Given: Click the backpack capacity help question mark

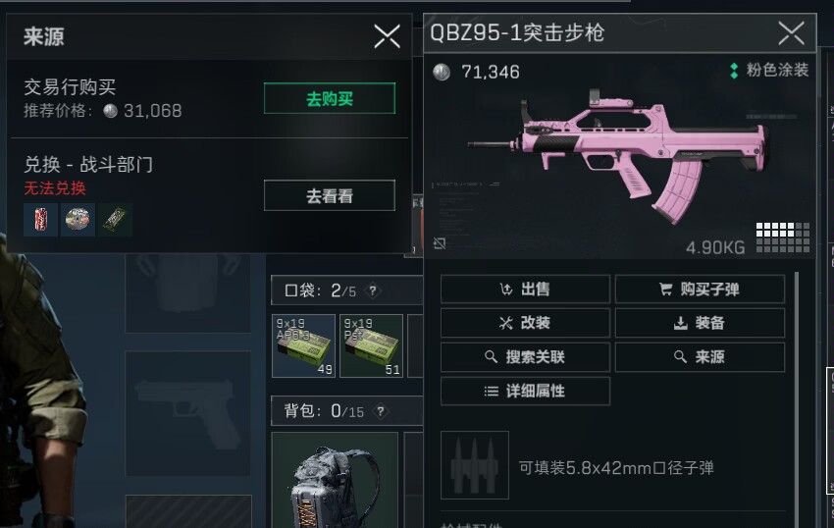Looking at the screenshot, I should [381, 411].
